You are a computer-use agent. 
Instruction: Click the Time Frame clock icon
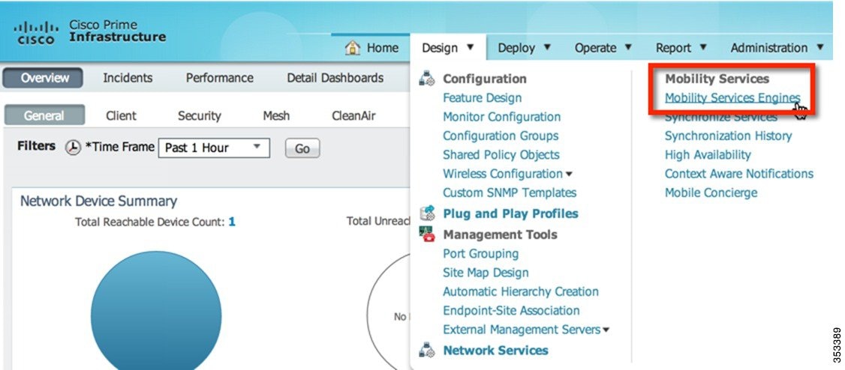(x=73, y=148)
